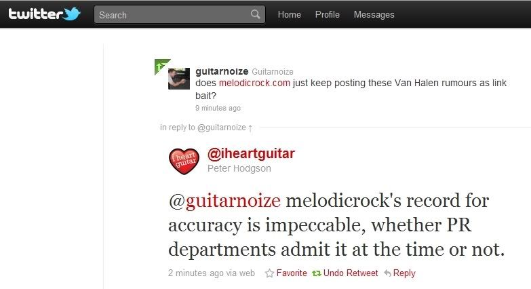Mark the tweet as Favorite
531x289 pixels.
click(292, 273)
